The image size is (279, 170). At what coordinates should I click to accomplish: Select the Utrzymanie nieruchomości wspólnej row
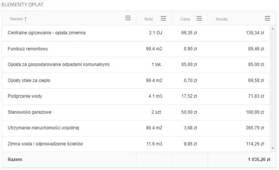click(44, 128)
